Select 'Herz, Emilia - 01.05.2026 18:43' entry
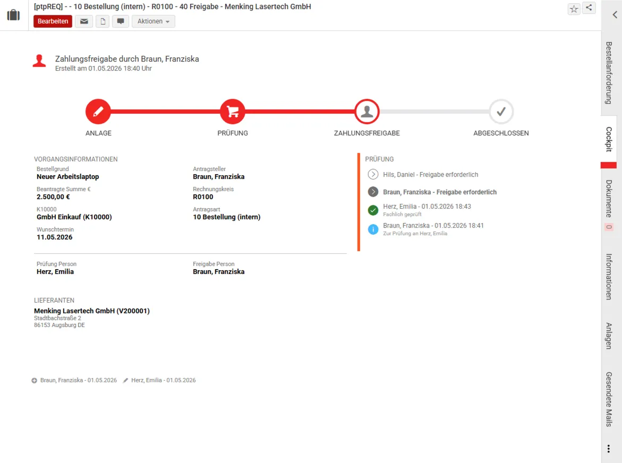 coord(427,207)
